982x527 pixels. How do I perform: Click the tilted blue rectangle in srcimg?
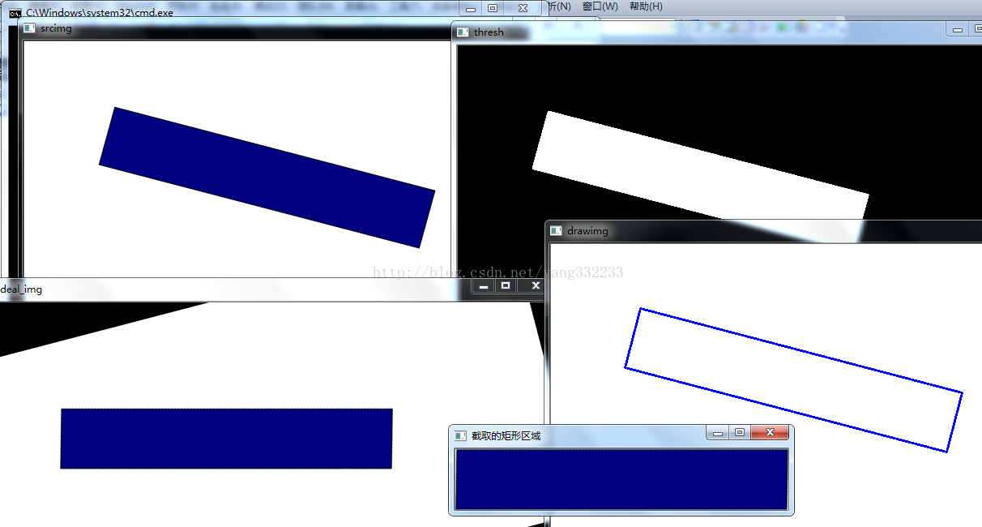click(x=267, y=178)
